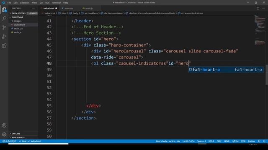Click the </header> closing tag
The width and height of the screenshot is (268, 150).
[82, 21]
